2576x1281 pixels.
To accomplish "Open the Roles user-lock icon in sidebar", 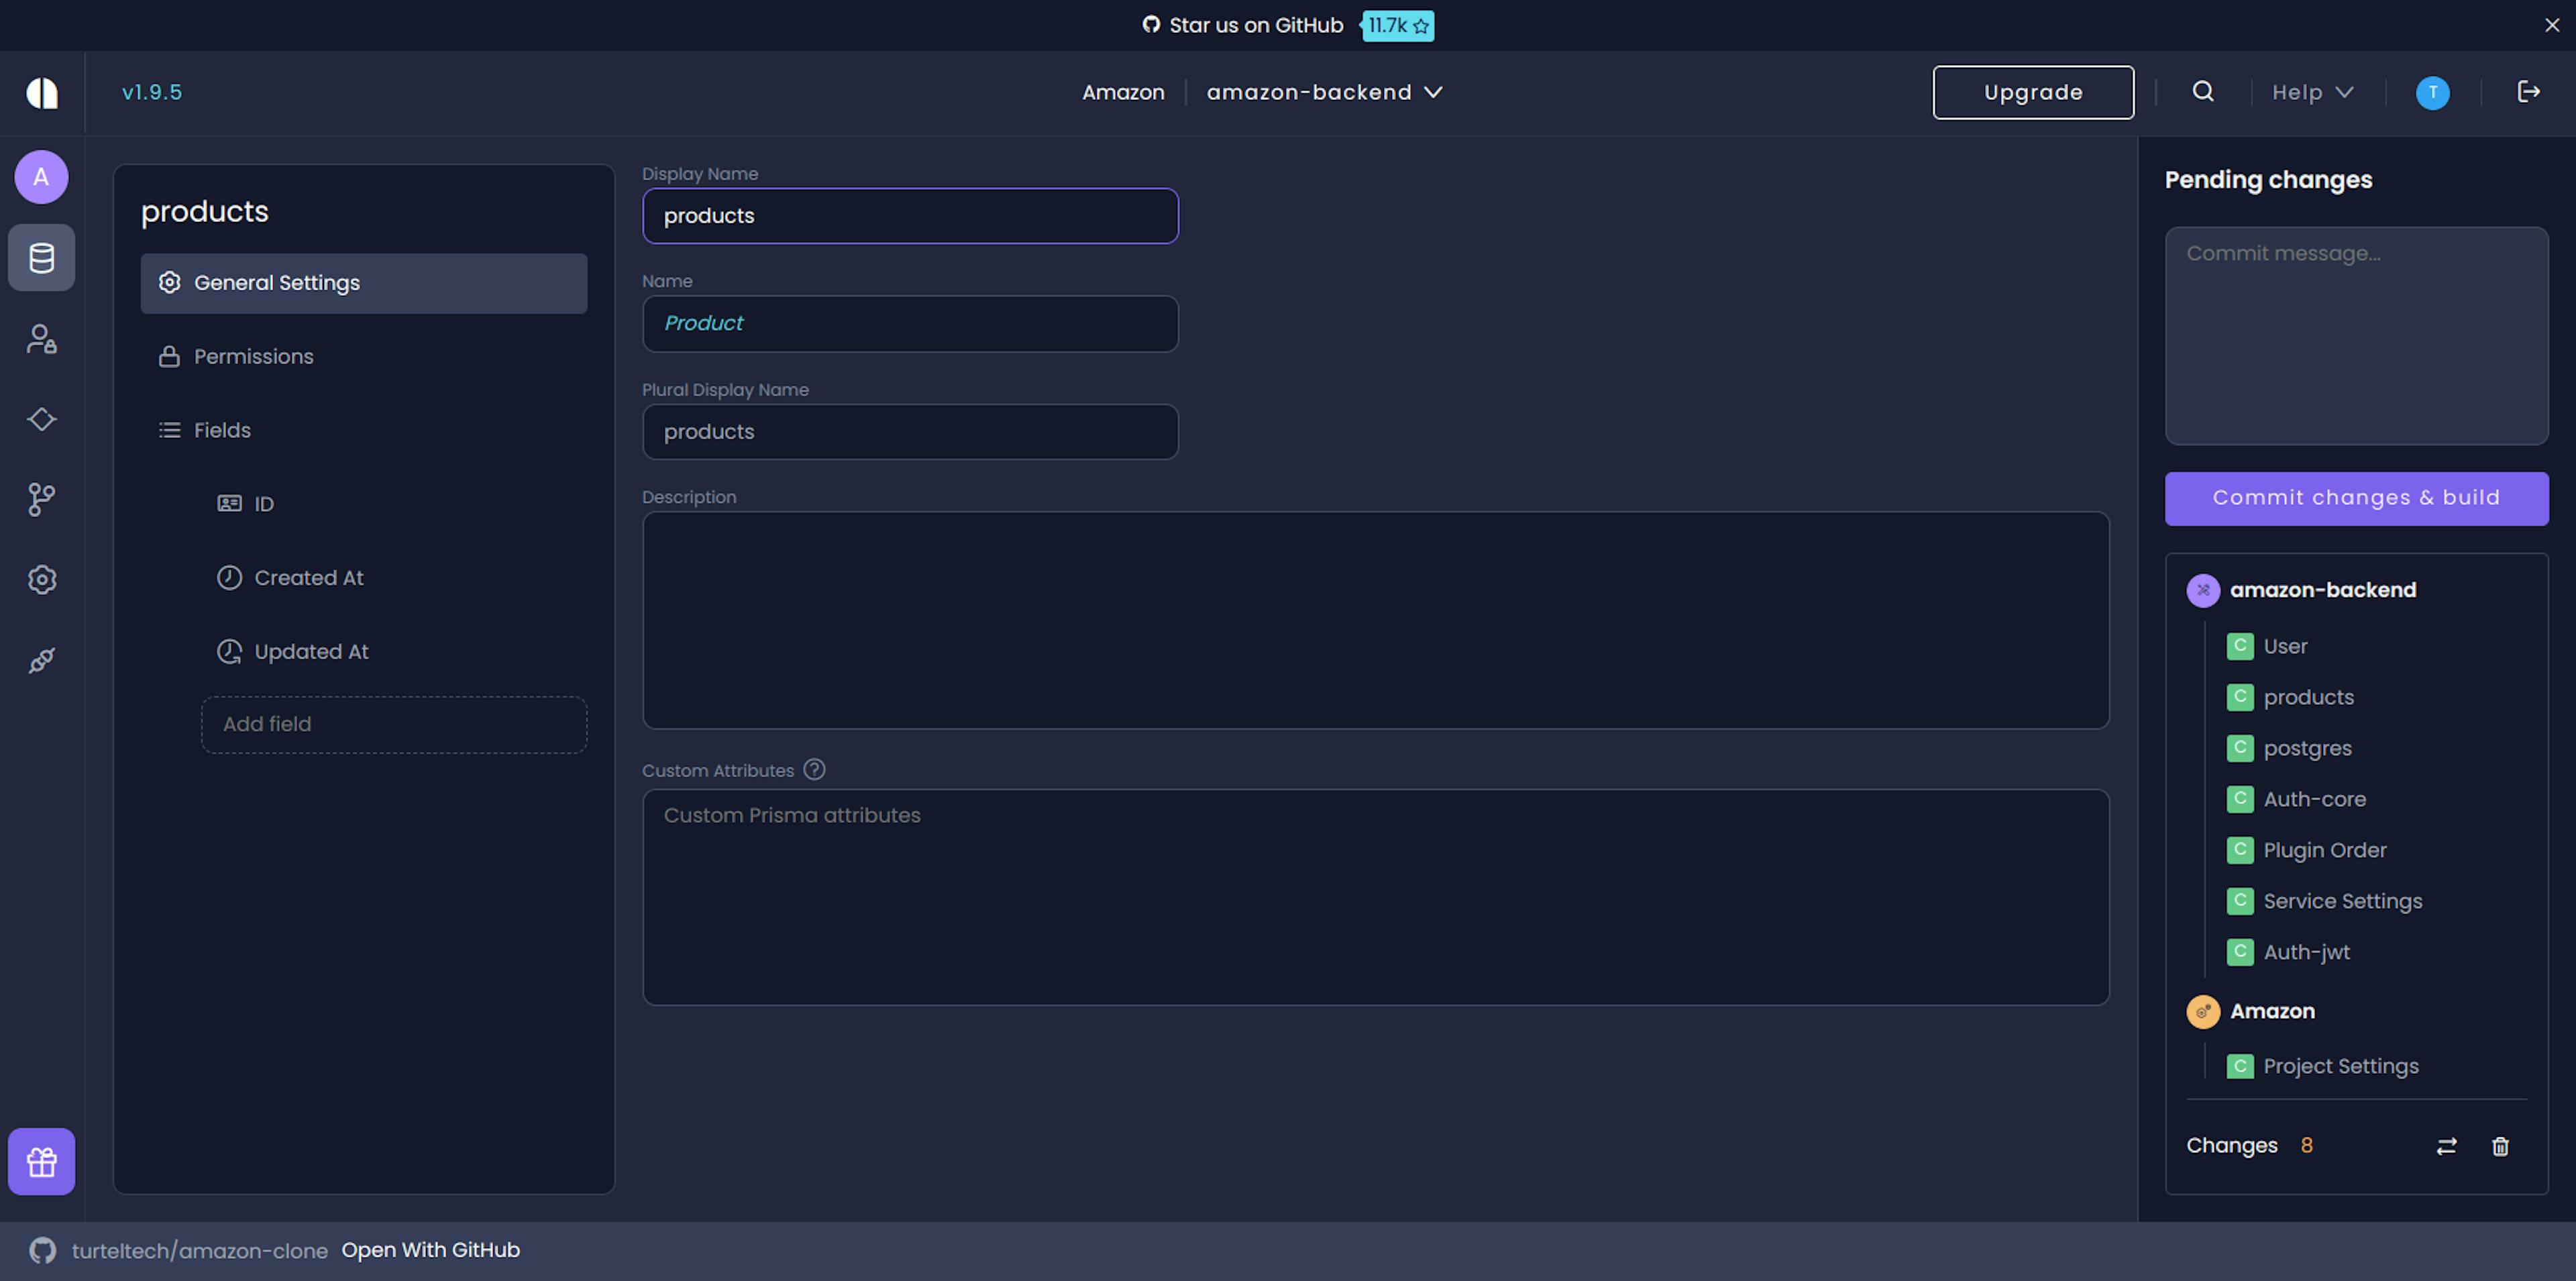I will [x=41, y=339].
